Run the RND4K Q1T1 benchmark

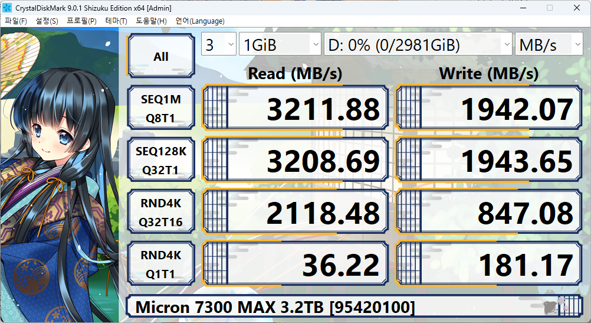pos(161,265)
